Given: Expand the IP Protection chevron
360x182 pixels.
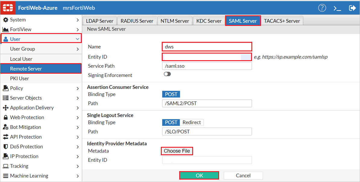Looking at the screenshot, I should pos(78,157).
